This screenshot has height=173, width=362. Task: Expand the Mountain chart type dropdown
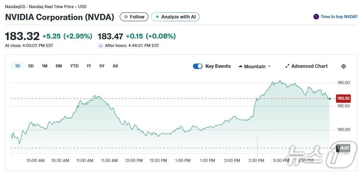click(x=269, y=66)
